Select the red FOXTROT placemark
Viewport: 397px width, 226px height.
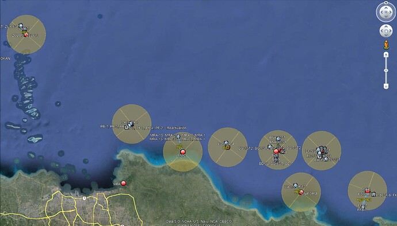tap(368, 192)
